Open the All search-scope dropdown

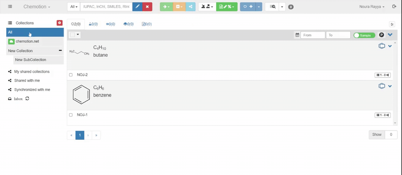pos(74,7)
